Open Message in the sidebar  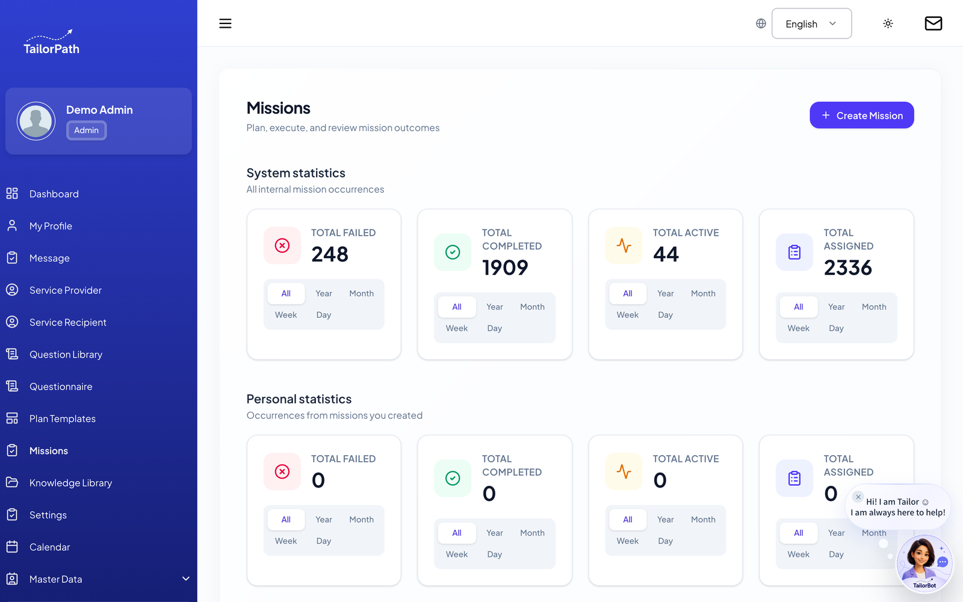tap(49, 258)
